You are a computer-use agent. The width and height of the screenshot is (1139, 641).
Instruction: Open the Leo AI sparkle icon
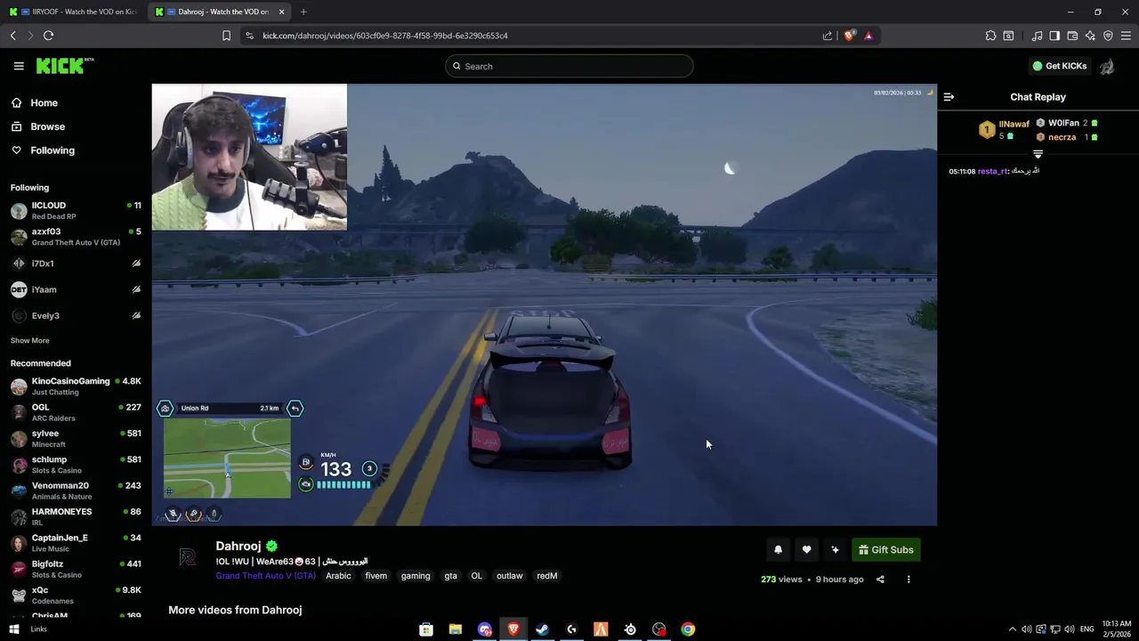coord(1090,36)
